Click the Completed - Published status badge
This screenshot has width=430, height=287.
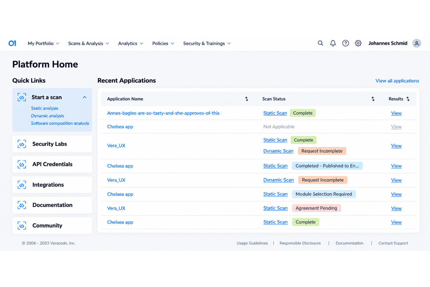(327, 166)
